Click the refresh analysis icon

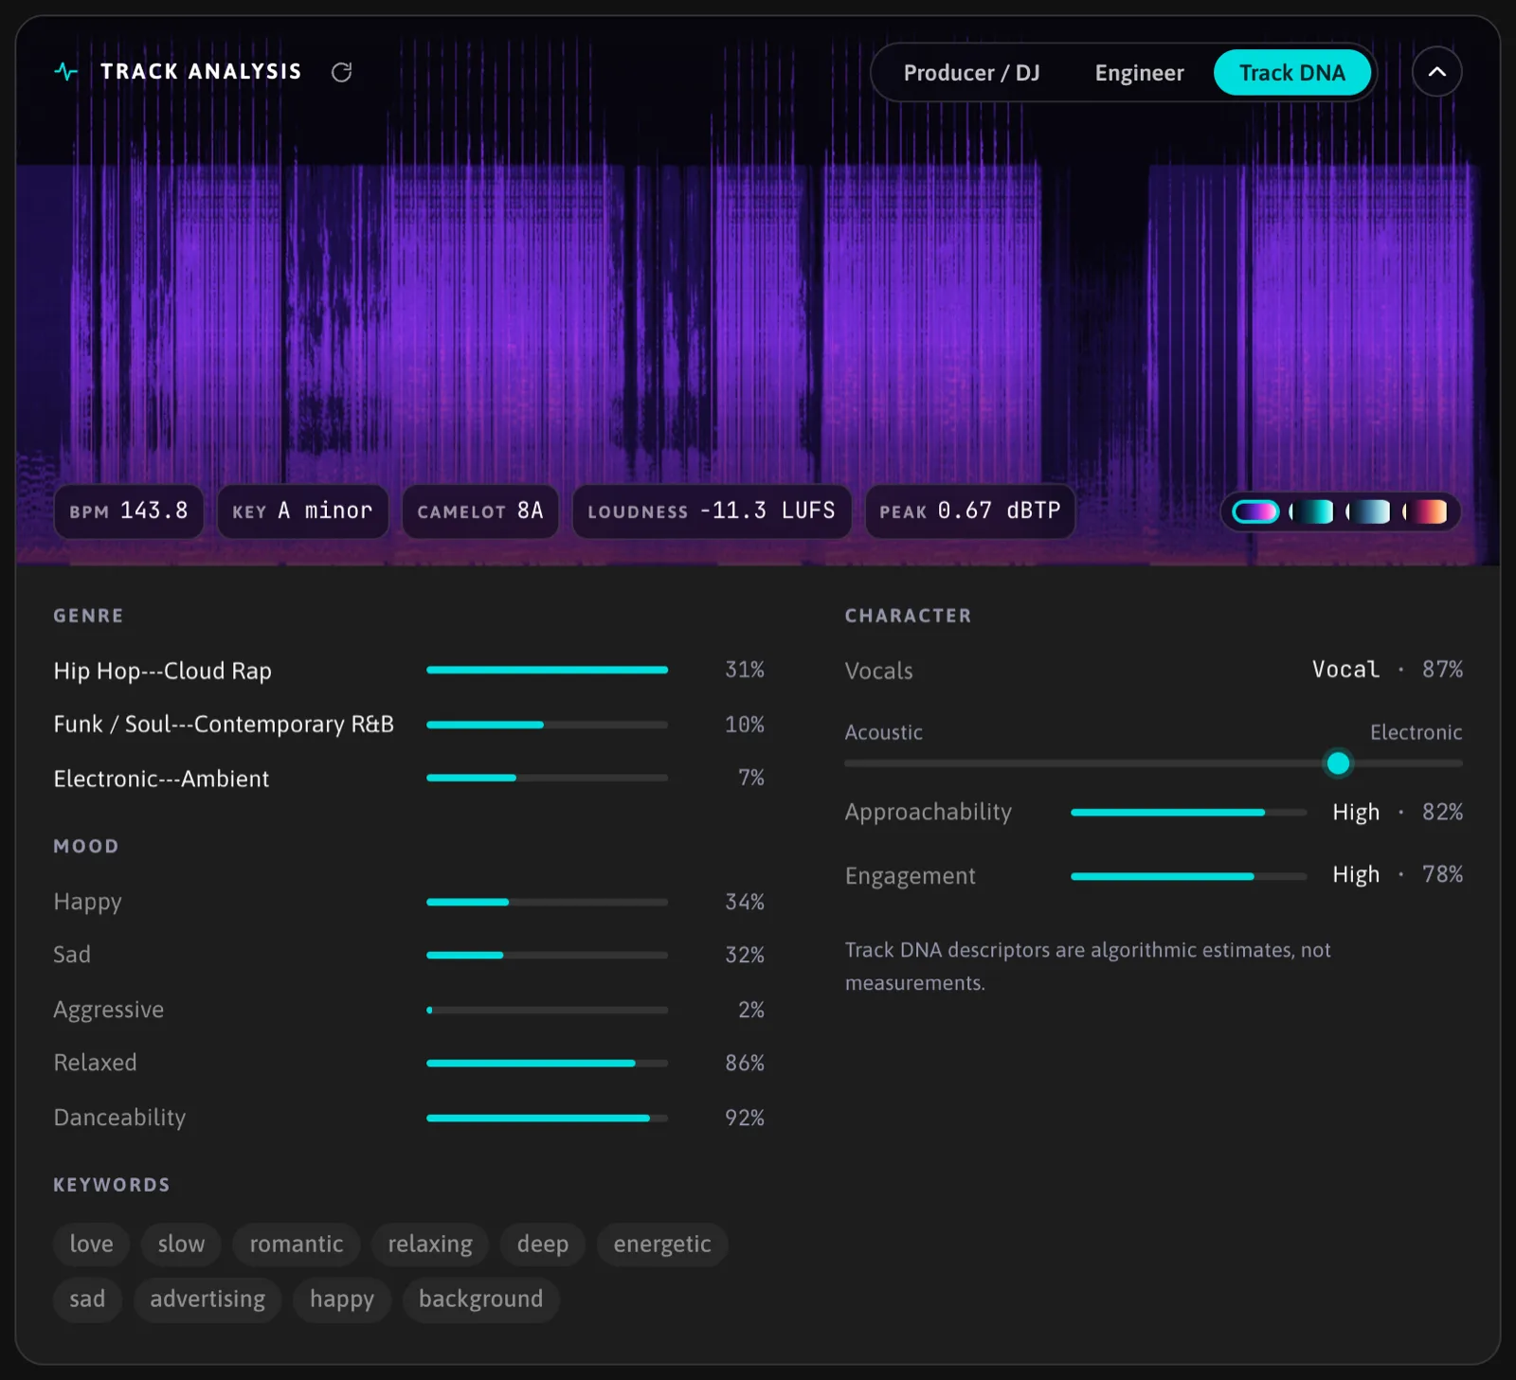click(x=342, y=72)
